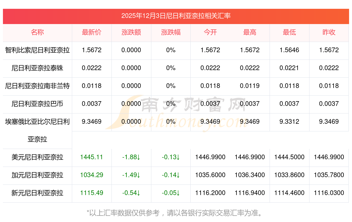Click the 最高 column header
The height and width of the screenshot is (222, 352).
[x=250, y=33]
